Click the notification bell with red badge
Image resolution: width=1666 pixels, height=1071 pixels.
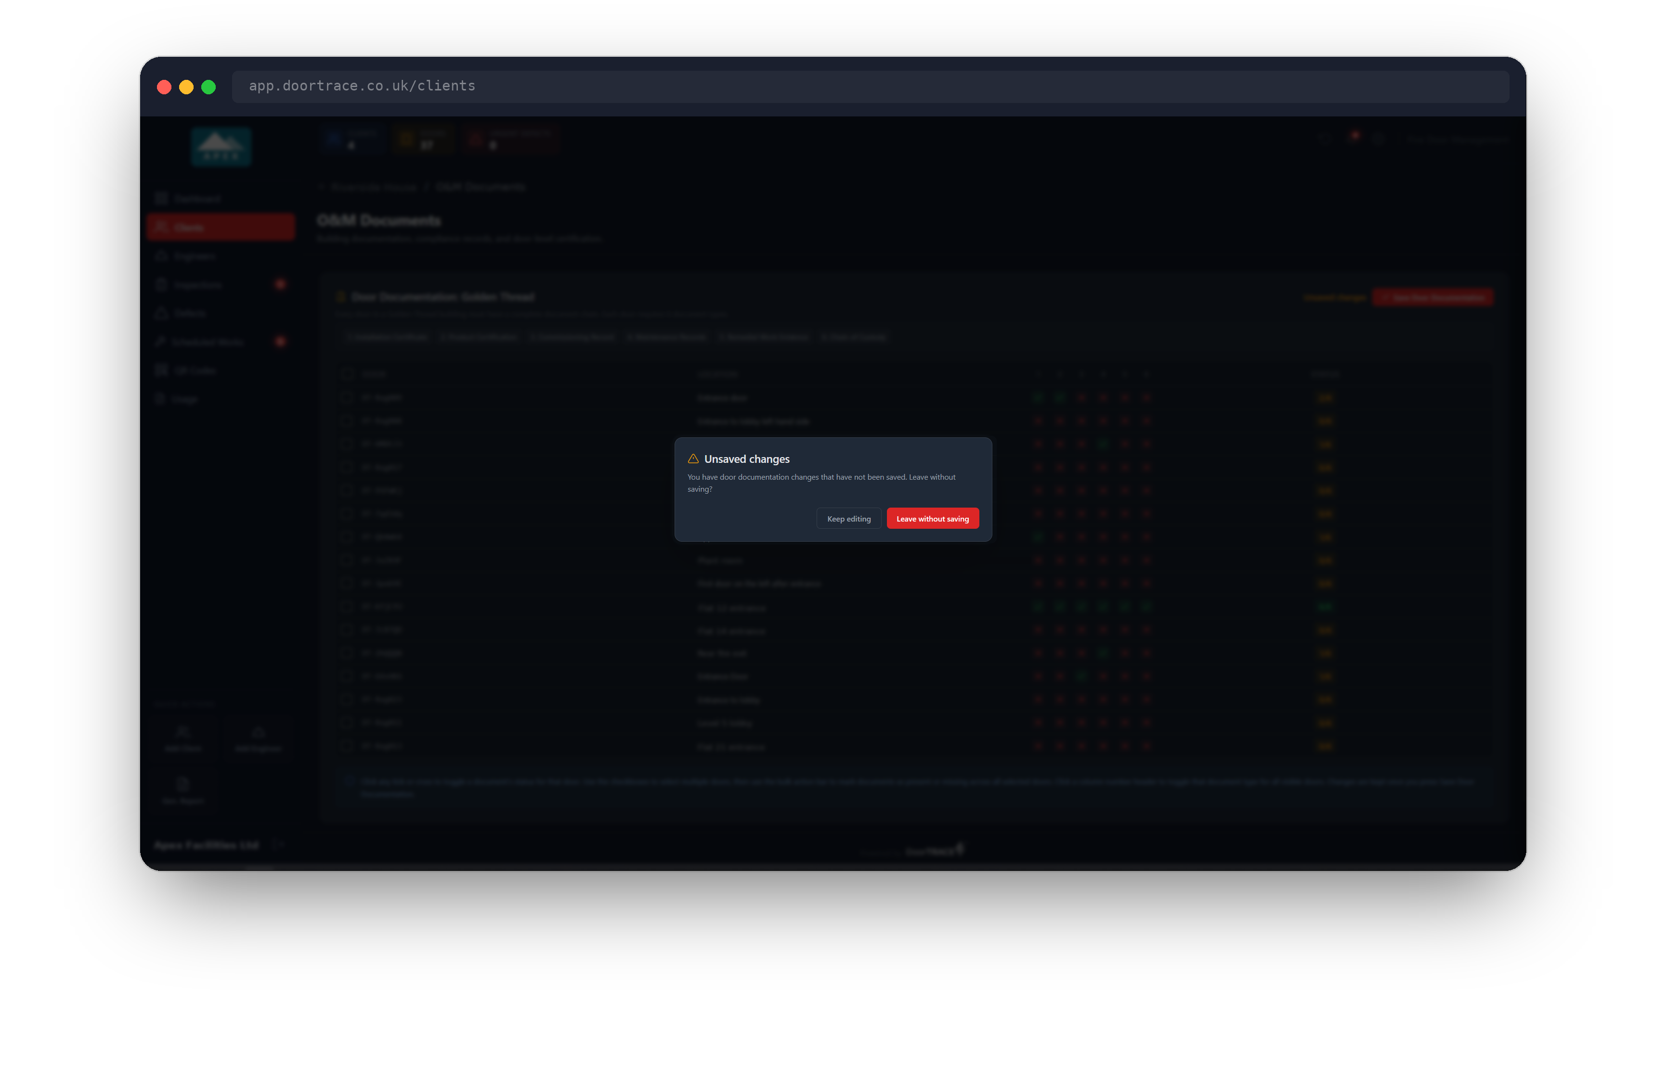point(1353,138)
